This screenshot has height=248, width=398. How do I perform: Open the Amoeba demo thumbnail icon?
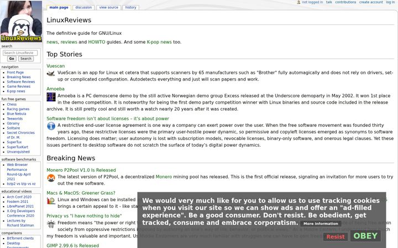[51, 97]
